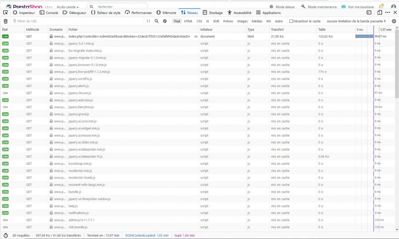Open network search magnifier icon

coord(156,21)
